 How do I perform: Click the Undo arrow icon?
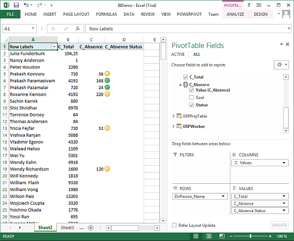pos(26,5)
